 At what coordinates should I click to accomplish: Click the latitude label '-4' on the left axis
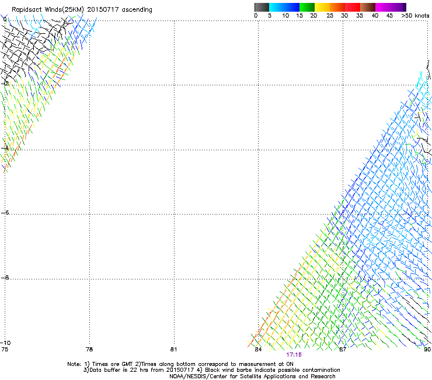coord(5,148)
